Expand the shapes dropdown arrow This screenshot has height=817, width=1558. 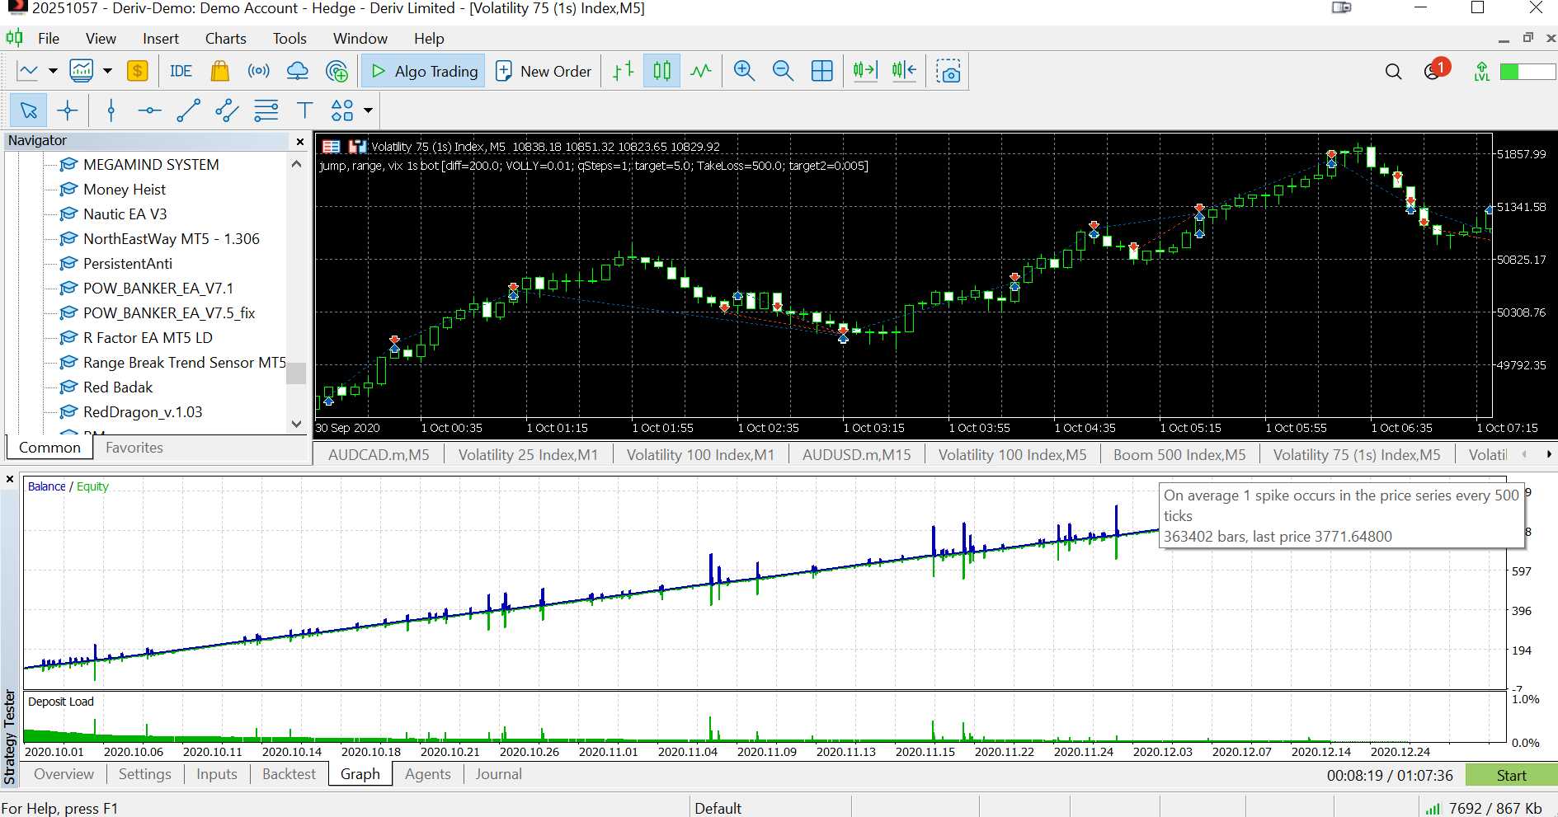click(368, 110)
